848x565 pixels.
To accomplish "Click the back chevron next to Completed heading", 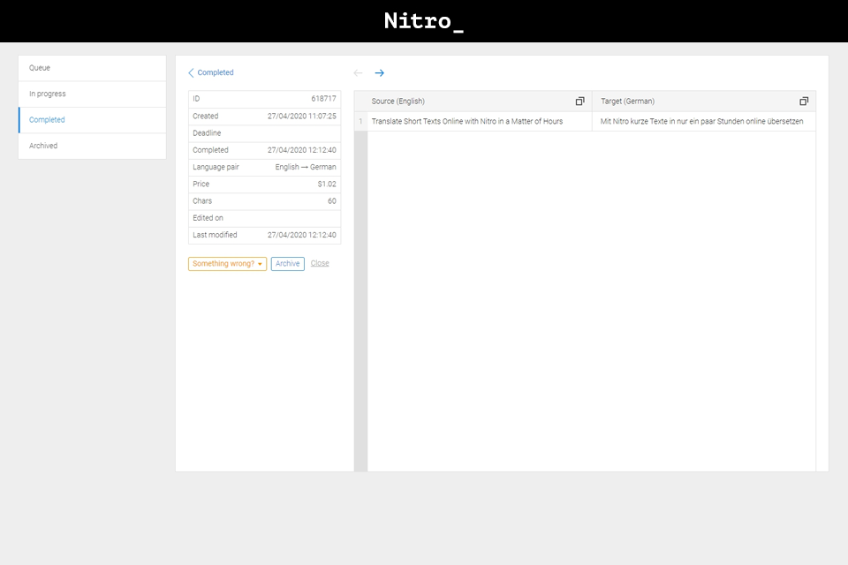I will [x=189, y=72].
